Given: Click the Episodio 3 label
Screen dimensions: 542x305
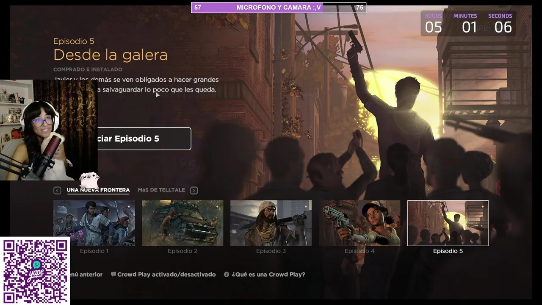Looking at the screenshot, I should pyautogui.click(x=271, y=251).
